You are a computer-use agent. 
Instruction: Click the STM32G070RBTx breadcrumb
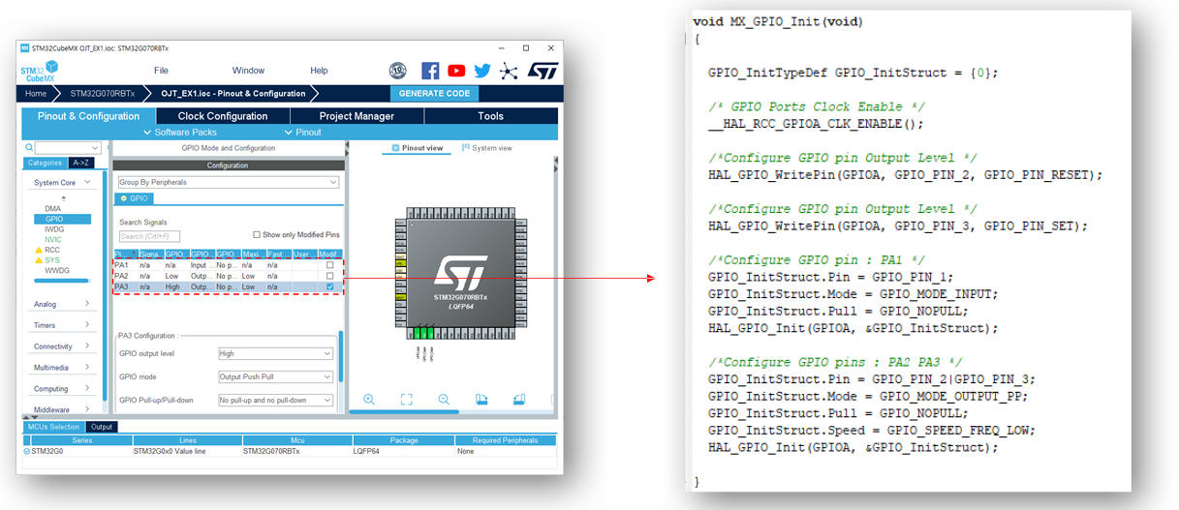pyautogui.click(x=103, y=94)
